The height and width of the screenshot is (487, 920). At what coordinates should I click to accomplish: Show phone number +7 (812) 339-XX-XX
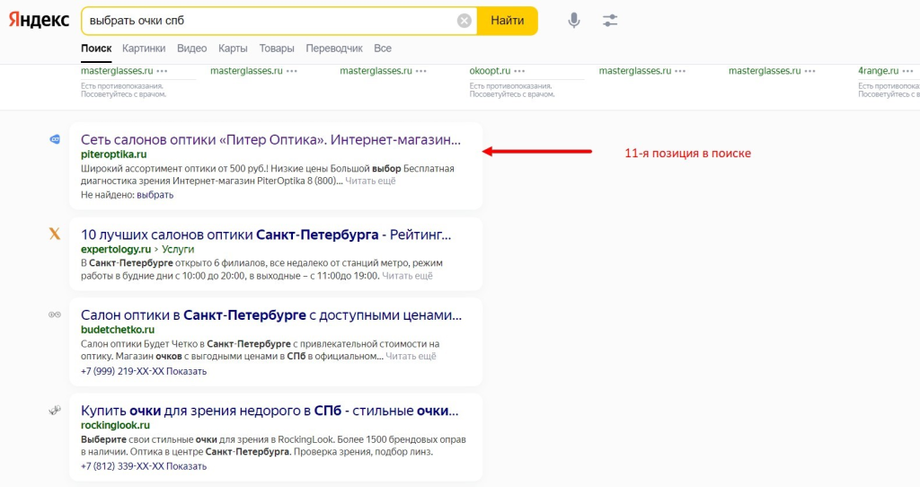pos(144,466)
